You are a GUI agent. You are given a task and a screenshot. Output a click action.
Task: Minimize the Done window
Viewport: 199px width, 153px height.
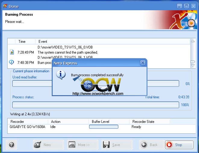[179, 6]
